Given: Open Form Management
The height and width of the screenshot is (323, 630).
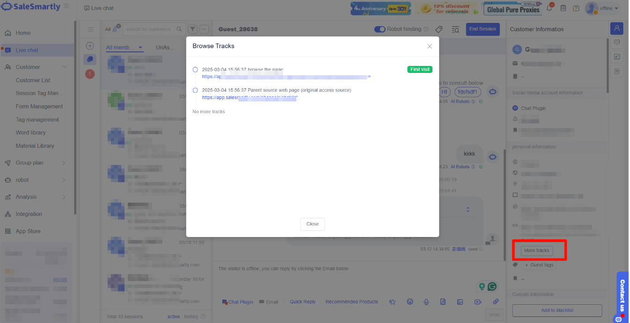Looking at the screenshot, I should point(39,107).
